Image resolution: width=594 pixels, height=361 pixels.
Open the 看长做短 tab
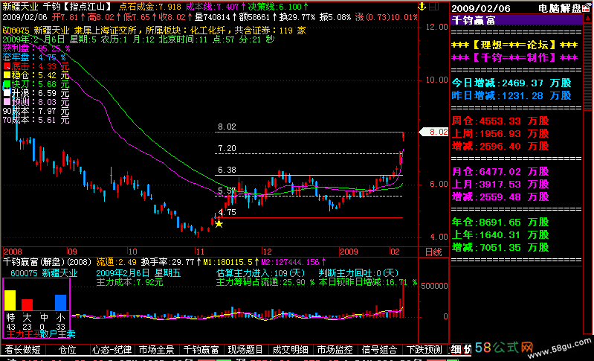(x=23, y=350)
